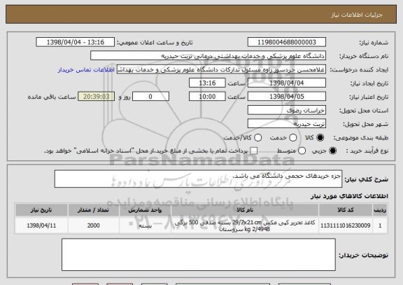Image resolution: width=403 pixels, height=285 pixels.
Task: Click the remaining time field 20:39:03
Action: [97, 97]
